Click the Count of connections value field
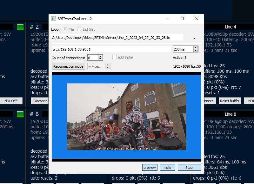 (93, 58)
